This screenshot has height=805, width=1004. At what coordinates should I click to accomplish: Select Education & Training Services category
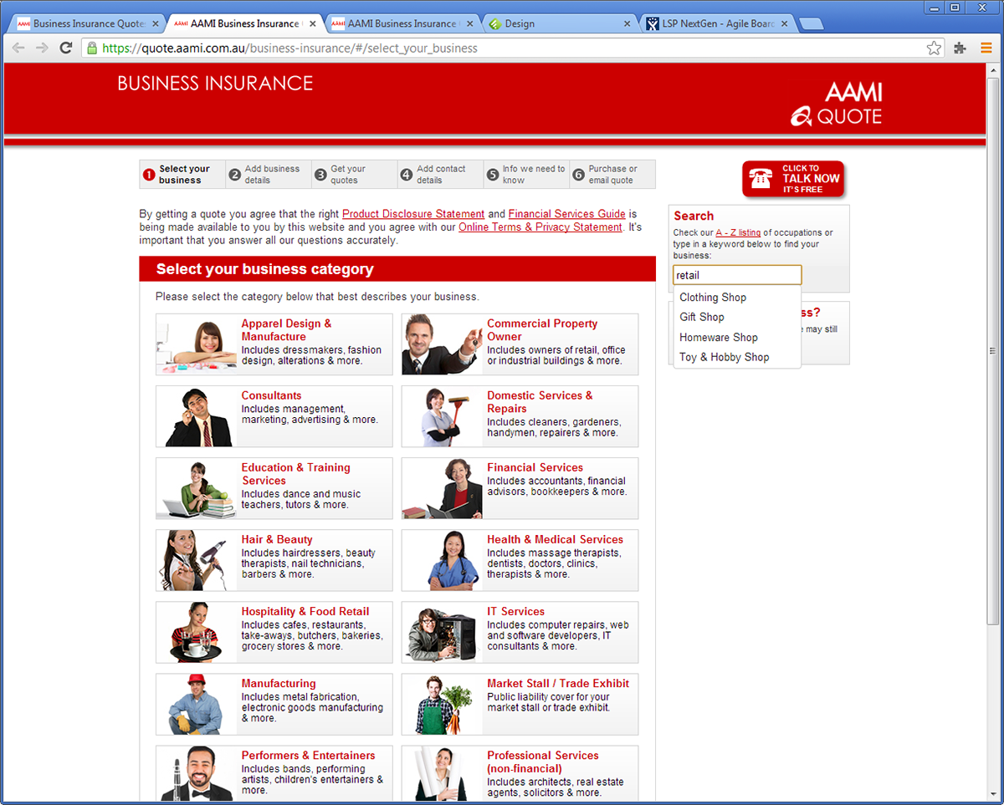point(274,488)
